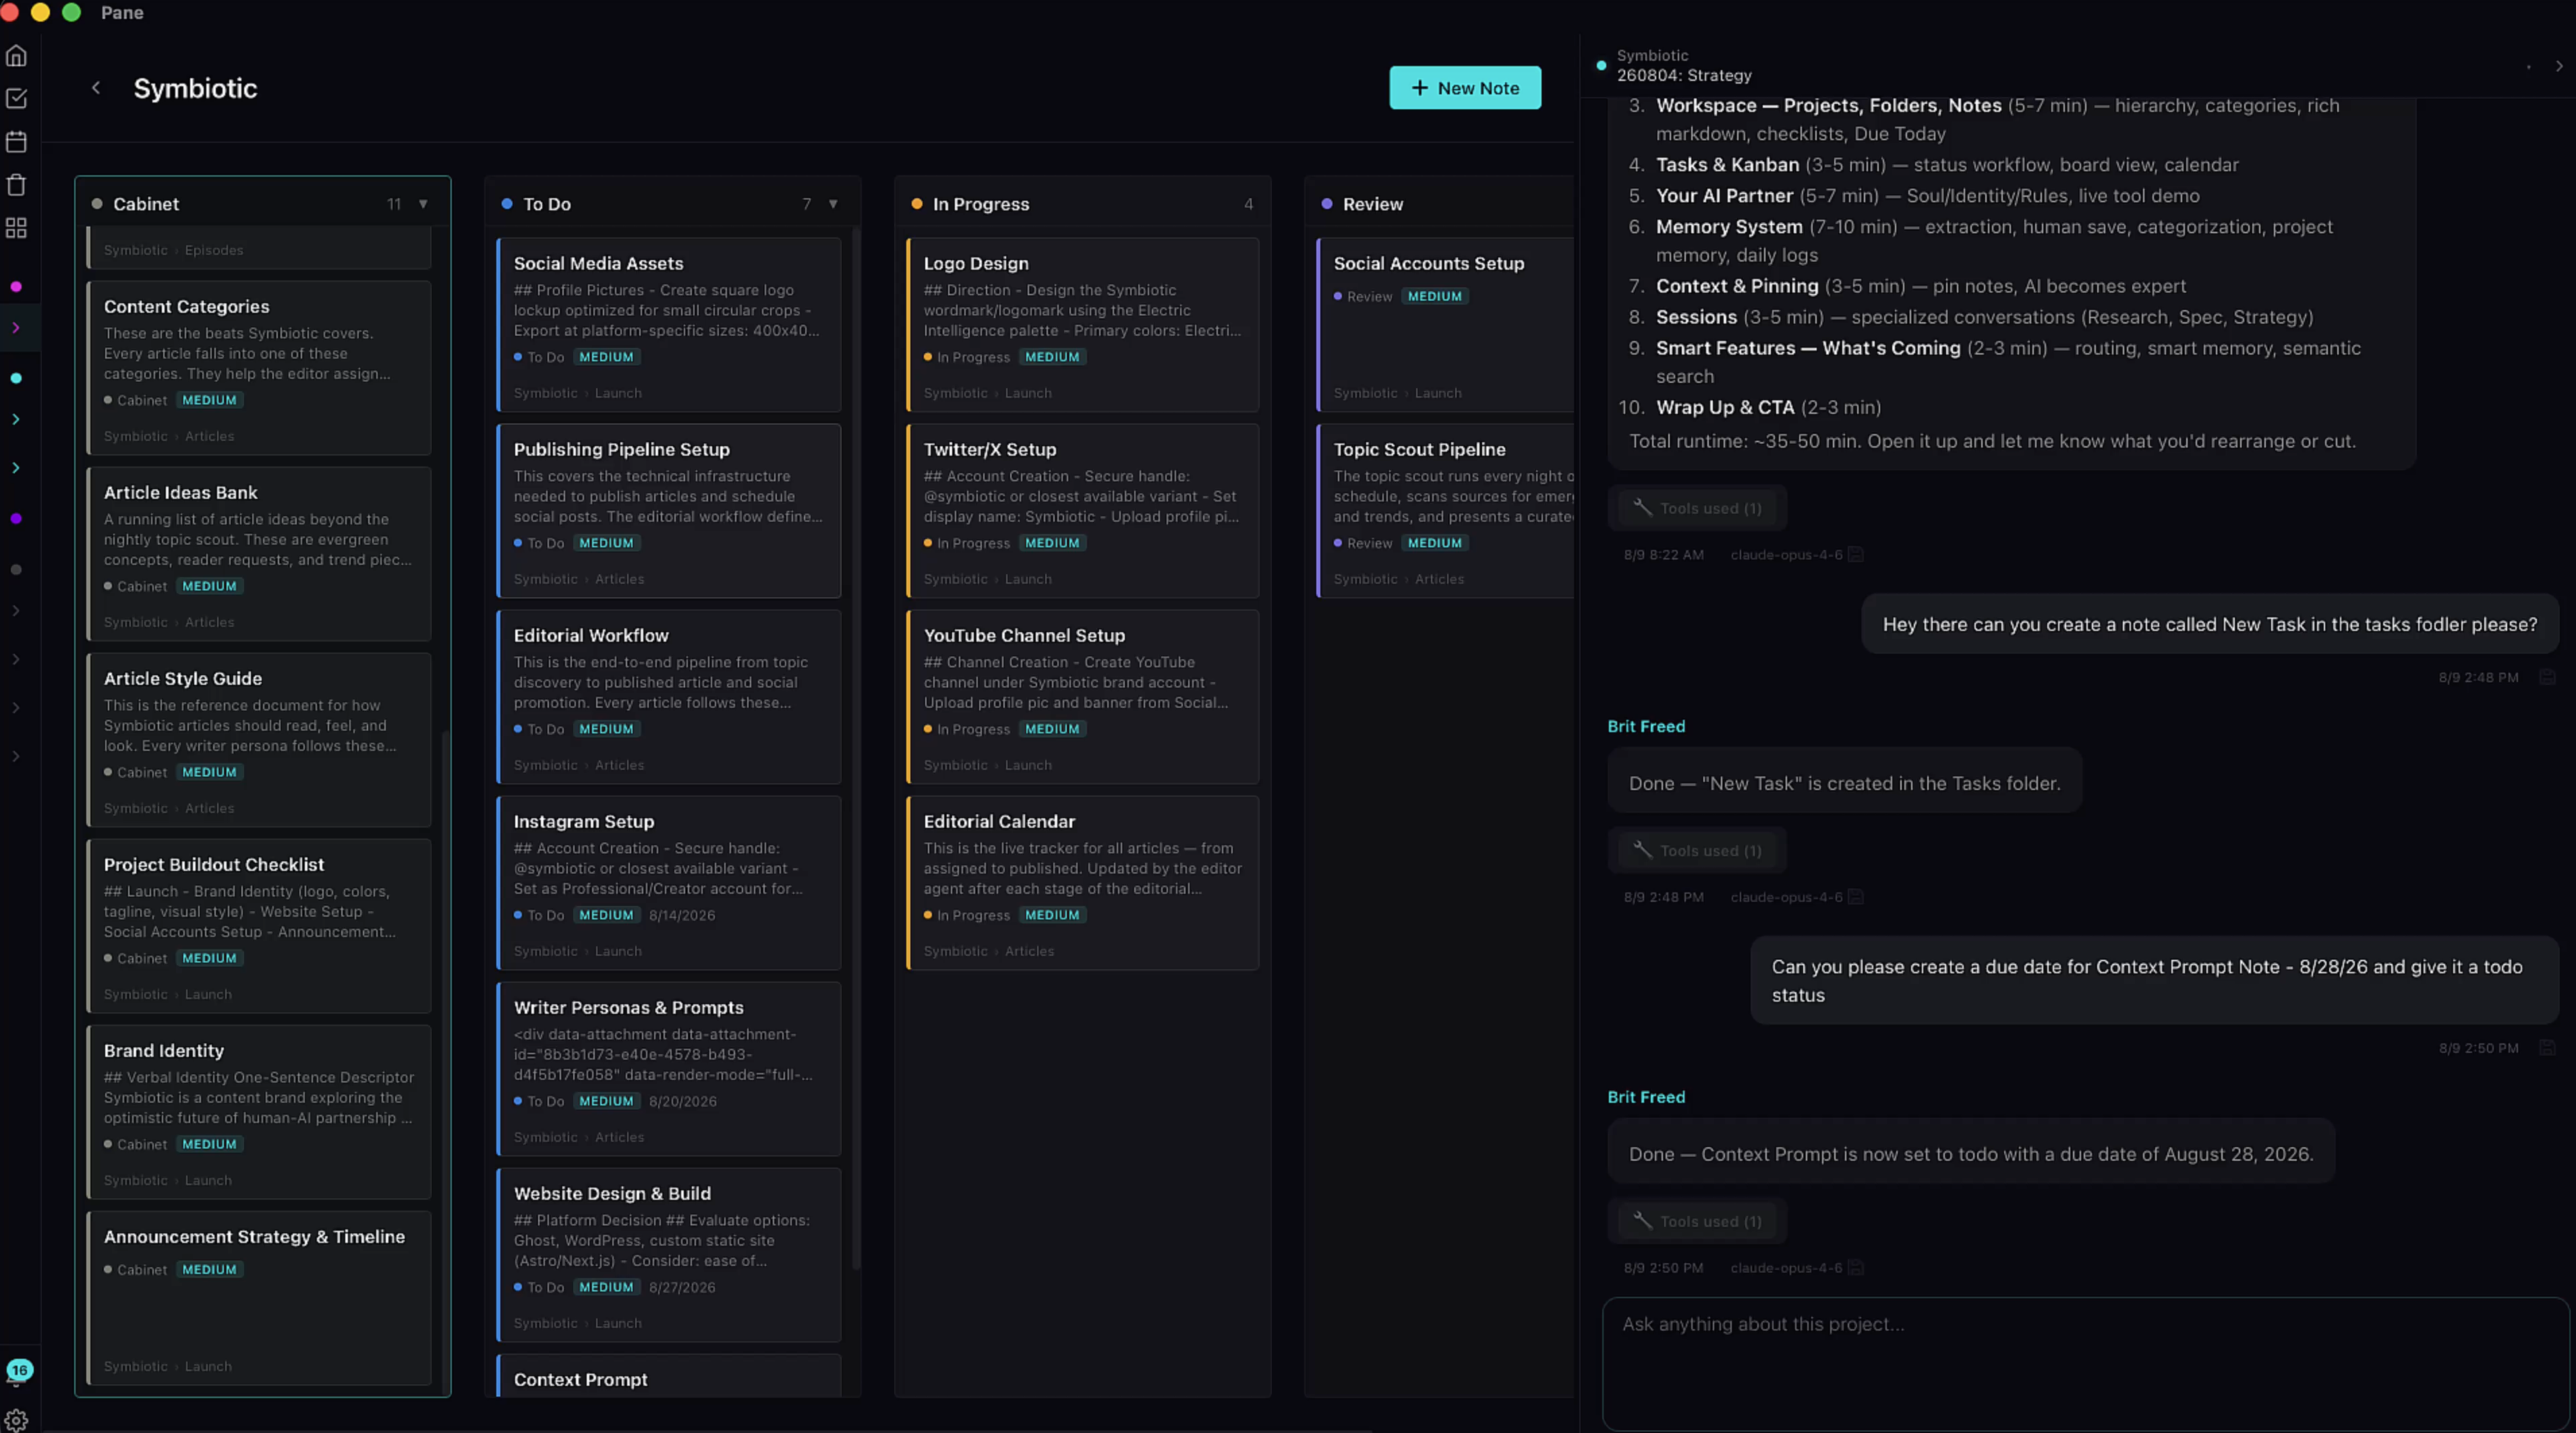Open Announcement Strategy & Timeline card
Viewport: 2576px width, 1433px height.
tap(260, 1298)
